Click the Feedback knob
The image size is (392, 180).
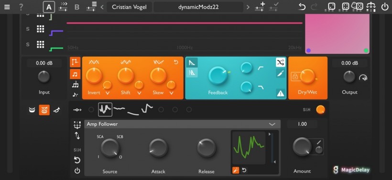coord(218,75)
